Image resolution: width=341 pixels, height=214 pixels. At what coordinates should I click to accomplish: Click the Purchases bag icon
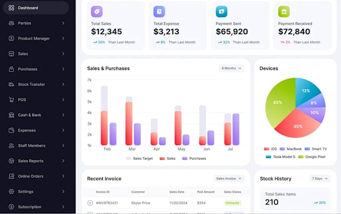click(12, 69)
